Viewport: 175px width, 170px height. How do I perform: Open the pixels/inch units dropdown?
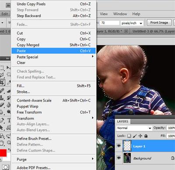pos(132,23)
